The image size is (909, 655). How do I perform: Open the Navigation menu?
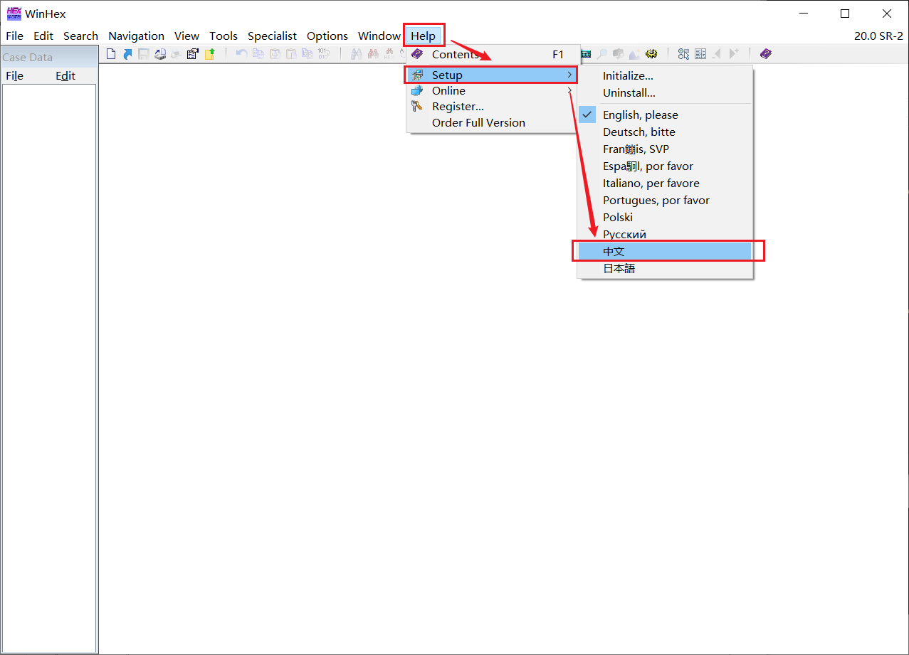[x=136, y=36]
